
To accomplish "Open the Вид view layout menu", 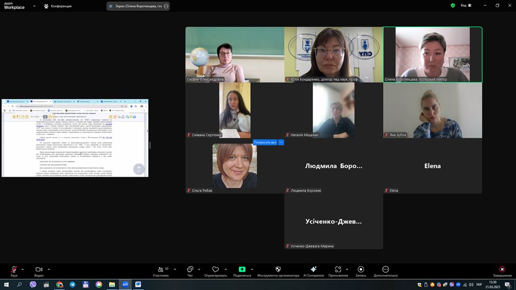I will coord(464,6).
